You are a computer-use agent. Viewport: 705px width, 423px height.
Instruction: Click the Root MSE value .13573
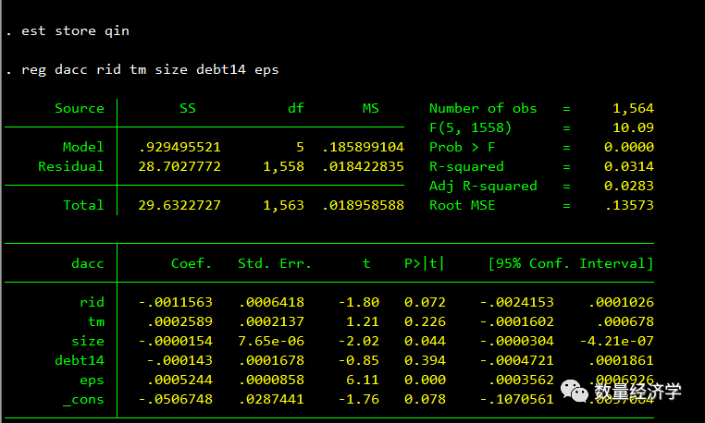629,205
